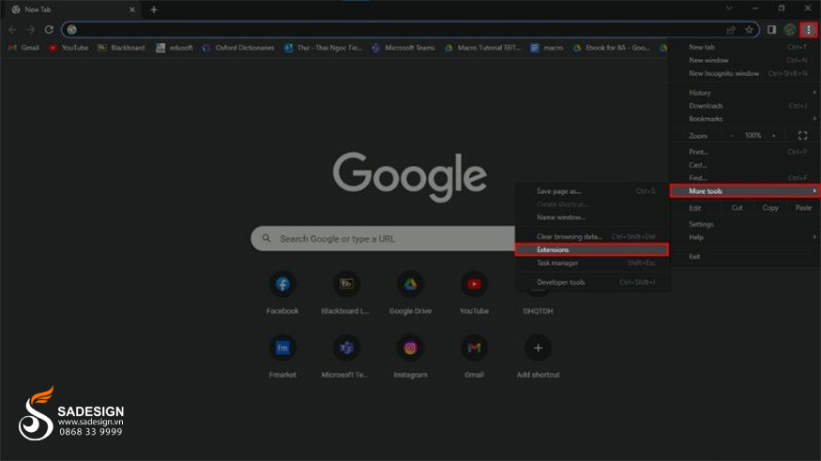Viewport: 821px width, 461px height.
Task: Increase zoom with the plus button
Action: click(774, 135)
